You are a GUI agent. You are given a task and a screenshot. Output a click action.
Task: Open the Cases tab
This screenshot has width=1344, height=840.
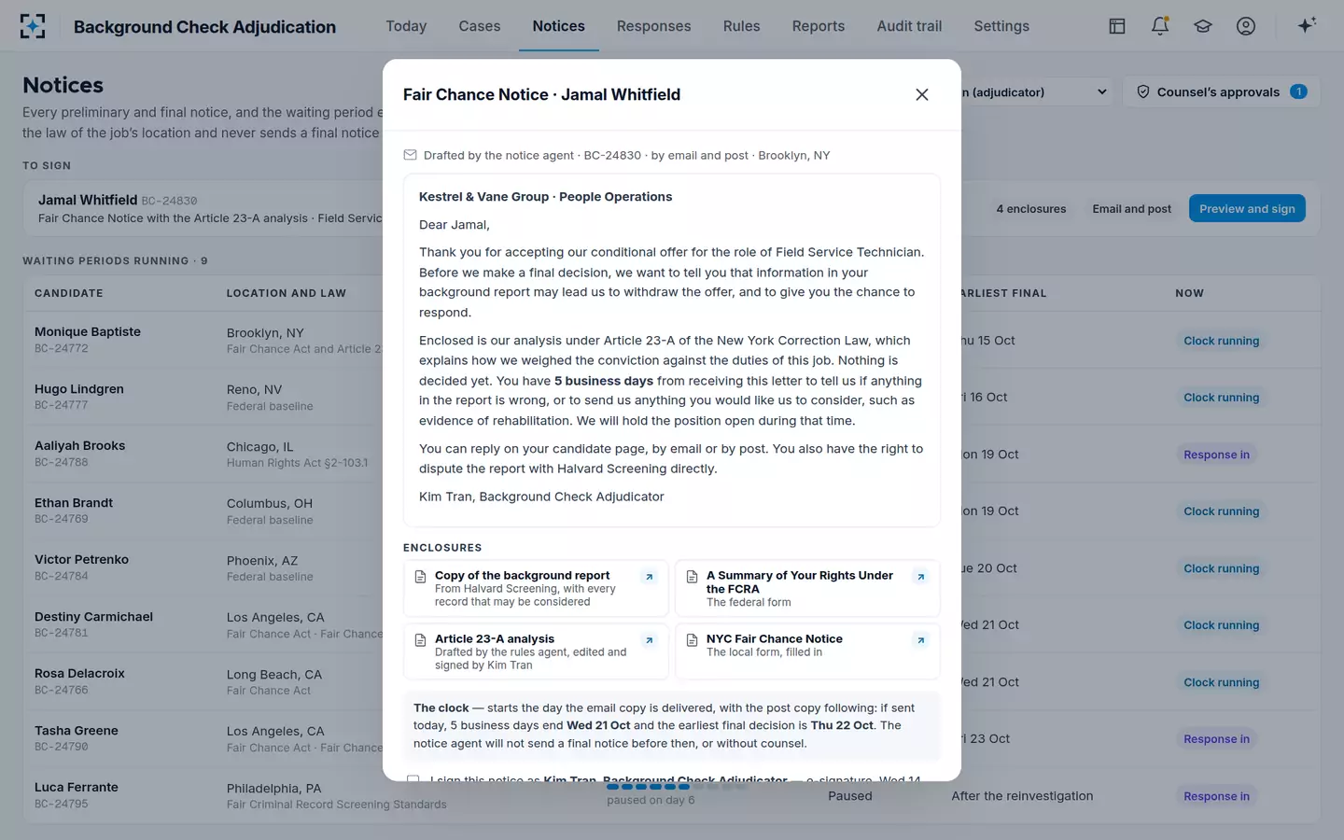click(x=480, y=26)
